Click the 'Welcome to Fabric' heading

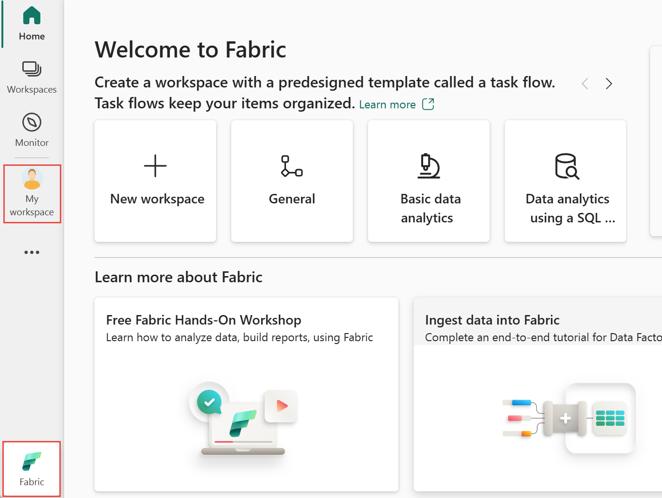point(190,50)
